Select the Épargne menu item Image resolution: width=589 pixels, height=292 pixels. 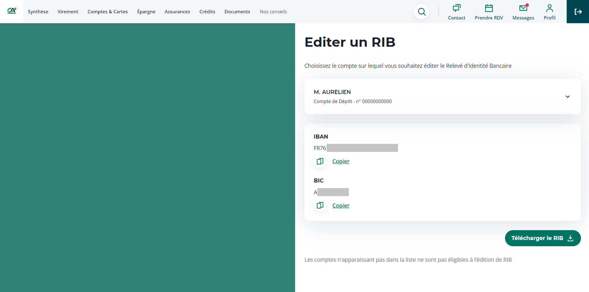[146, 12]
